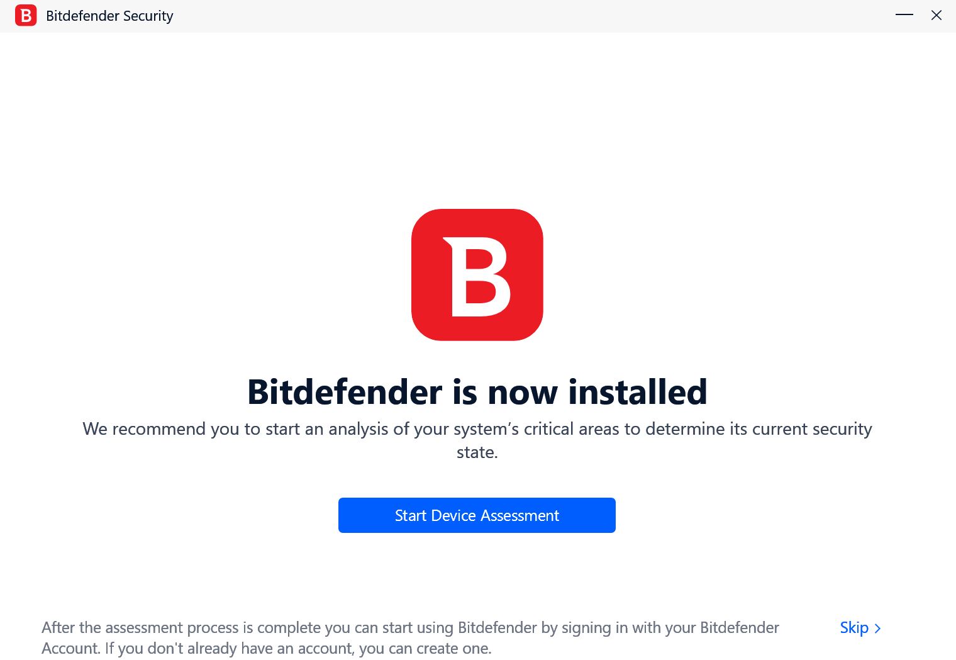Click the small Bitdefender logo in title bar
The height and width of the screenshot is (660, 956).
(26, 16)
